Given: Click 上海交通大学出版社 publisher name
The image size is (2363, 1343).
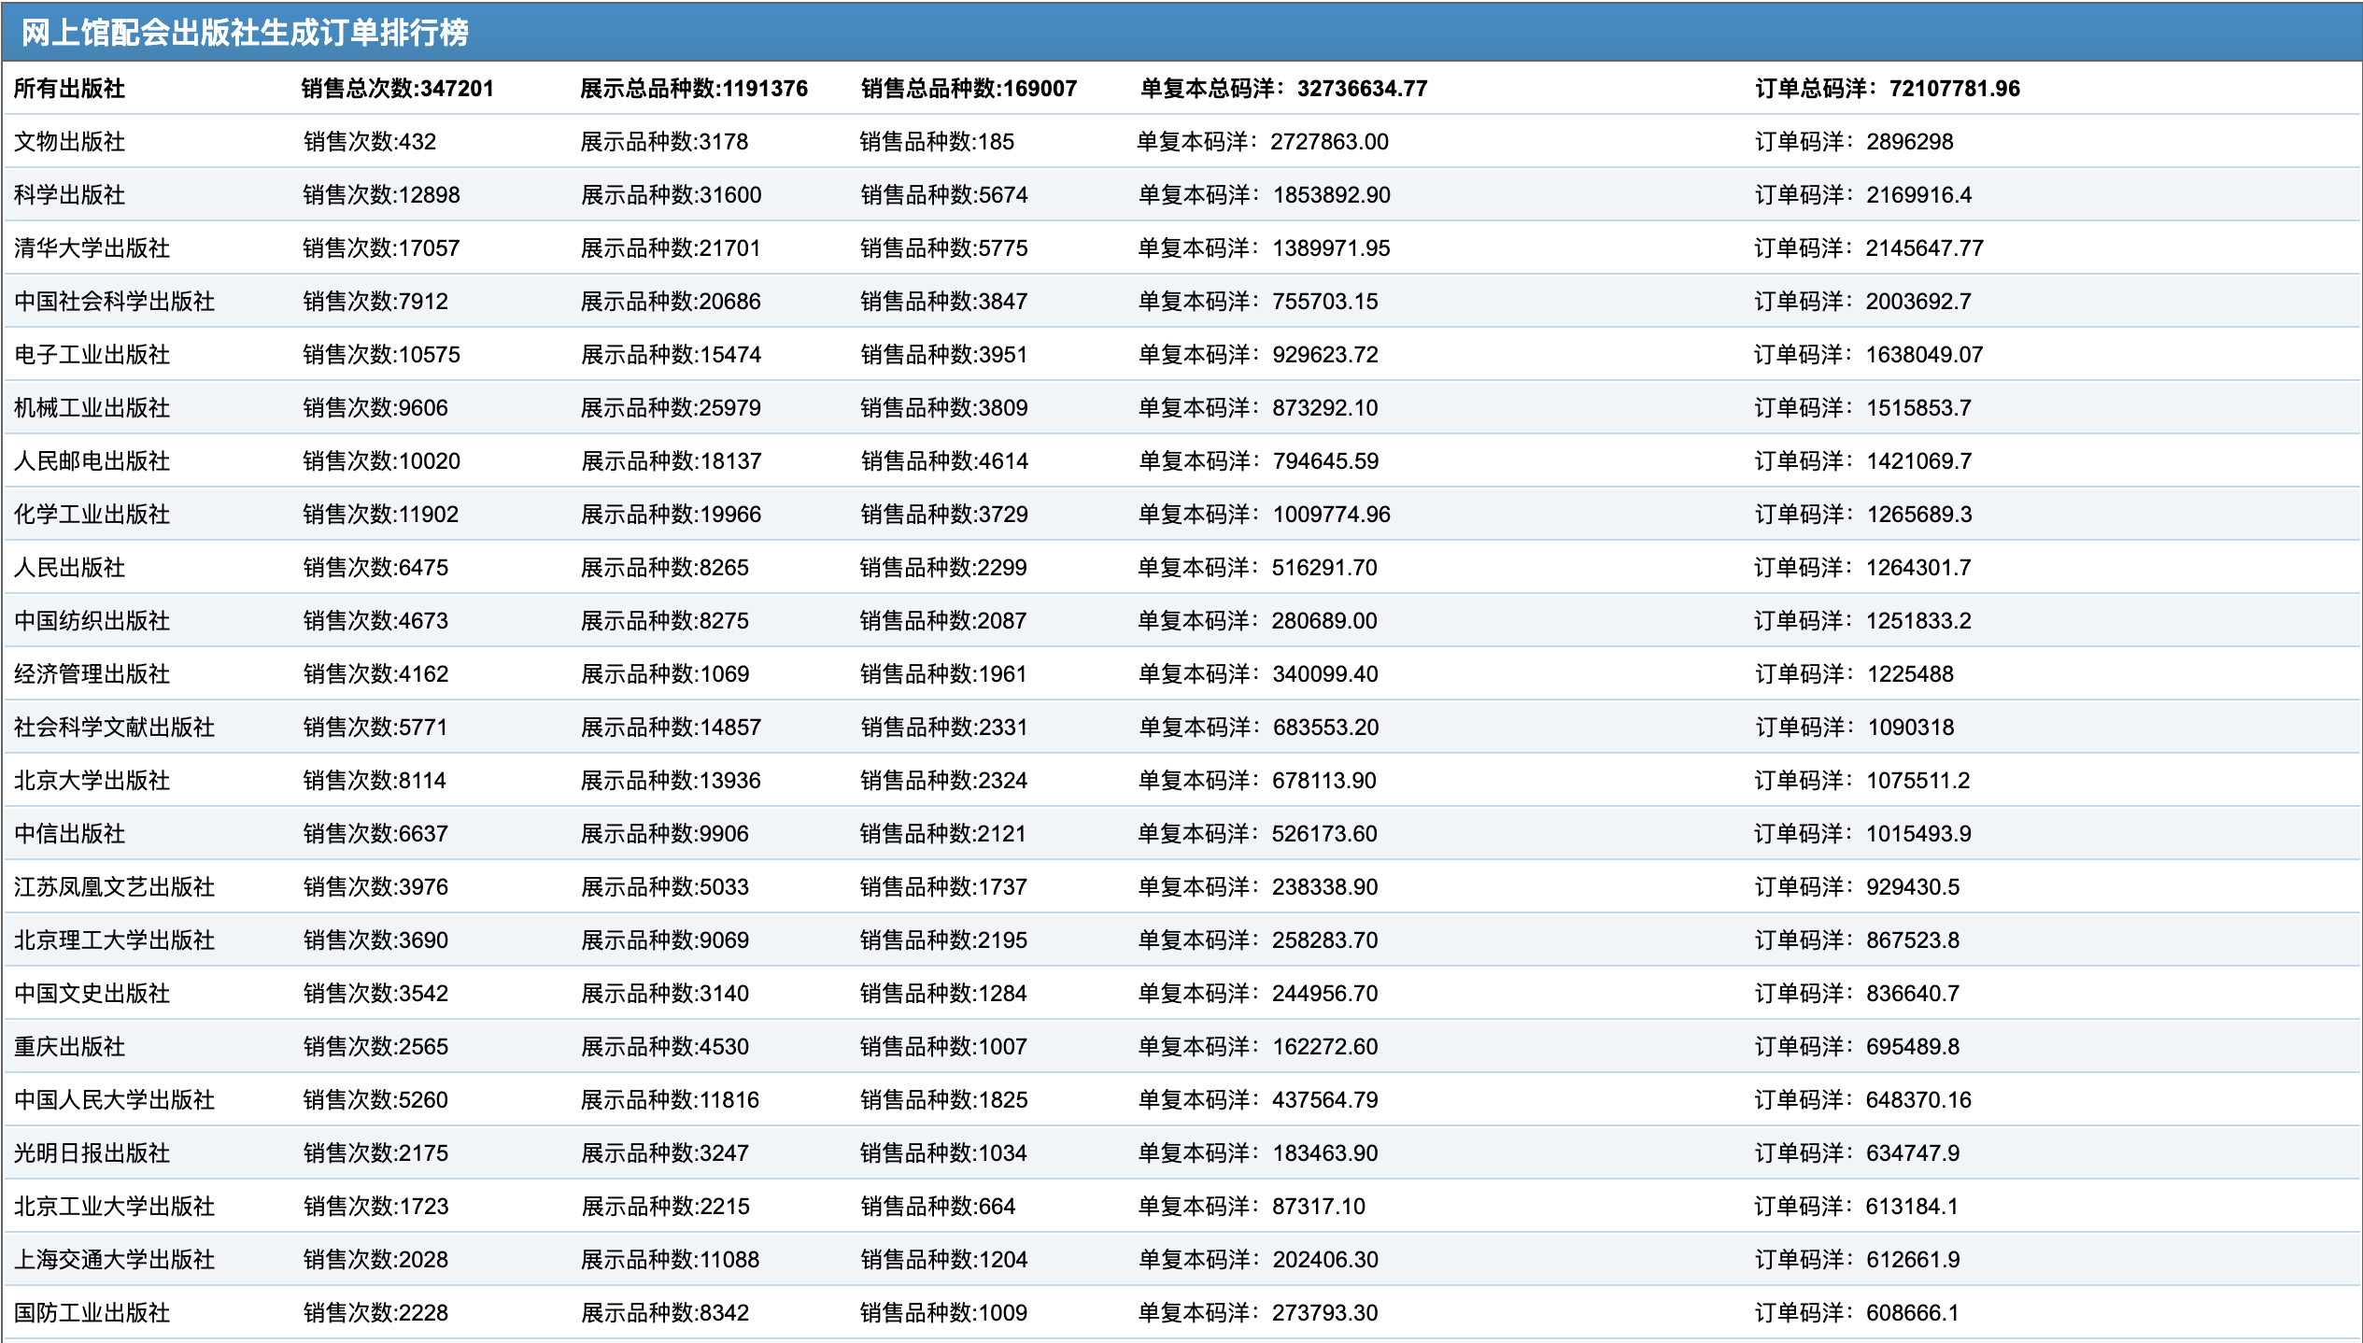Looking at the screenshot, I should point(114,1260).
